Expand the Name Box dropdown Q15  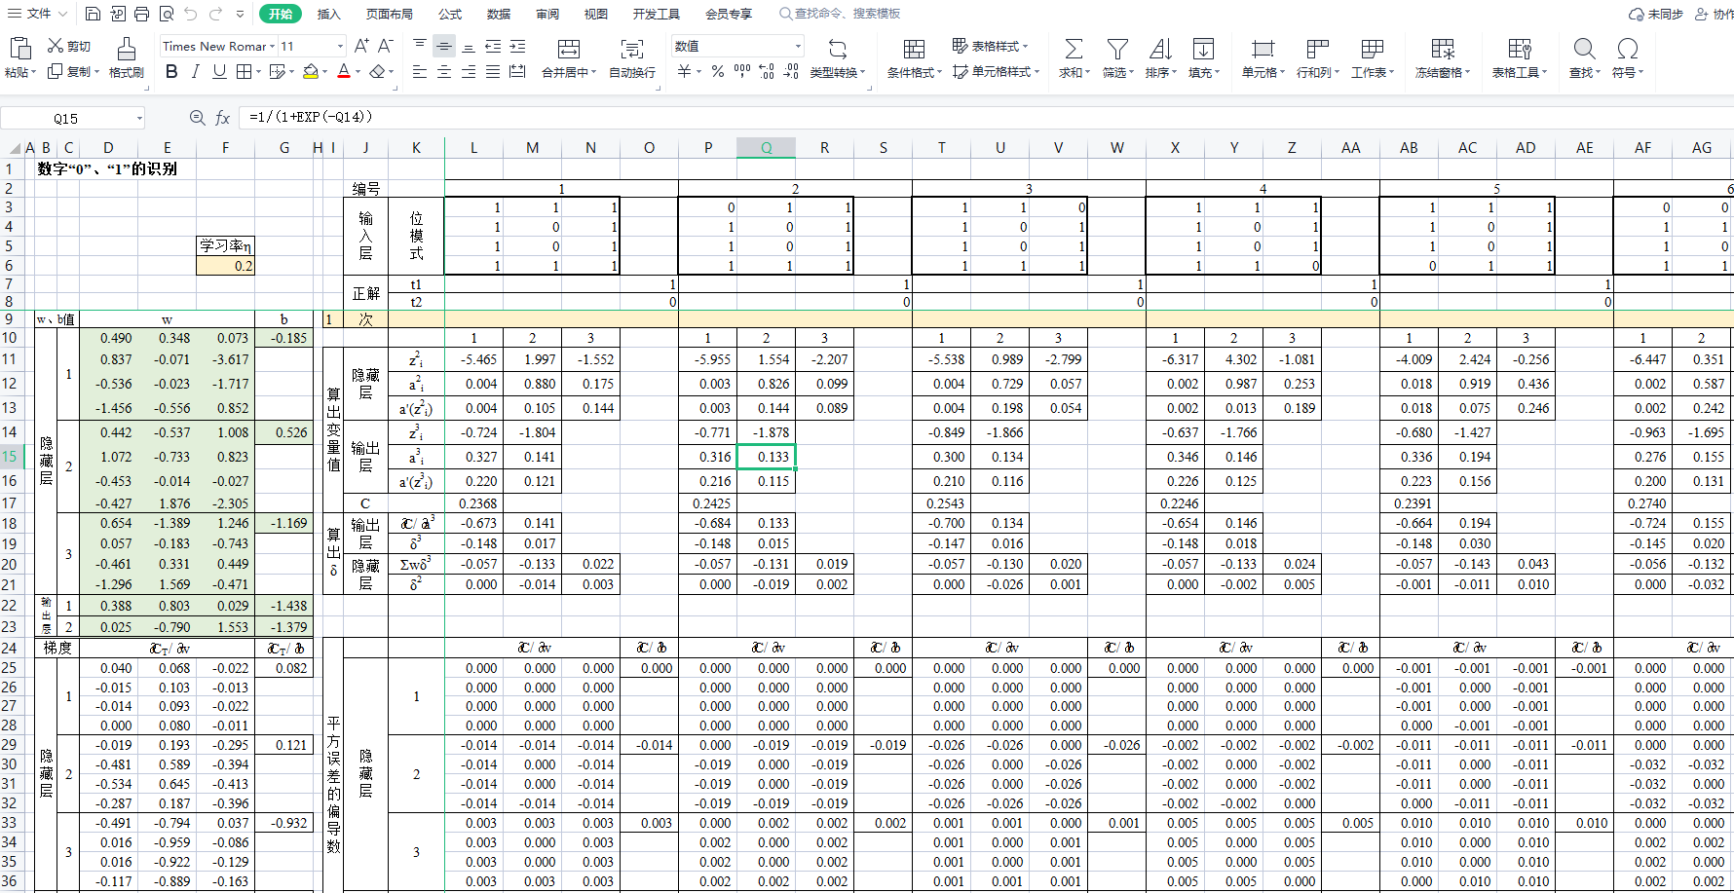click(139, 118)
